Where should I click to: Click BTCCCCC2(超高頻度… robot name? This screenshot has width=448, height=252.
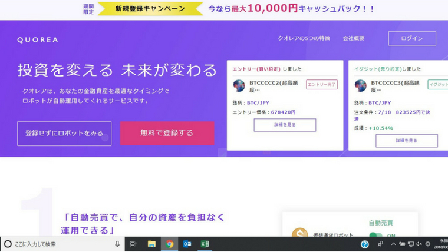274,86
